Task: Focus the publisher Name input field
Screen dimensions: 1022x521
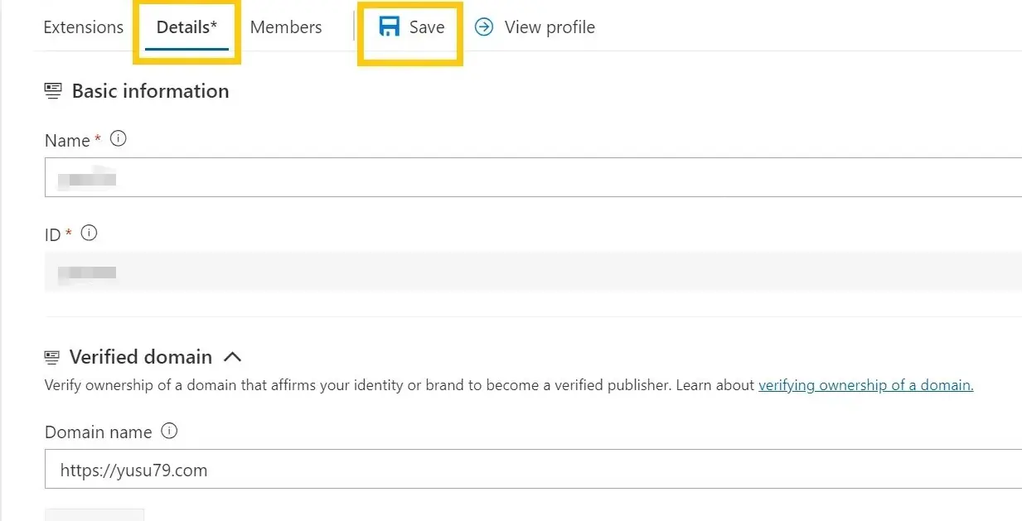Action: point(530,177)
